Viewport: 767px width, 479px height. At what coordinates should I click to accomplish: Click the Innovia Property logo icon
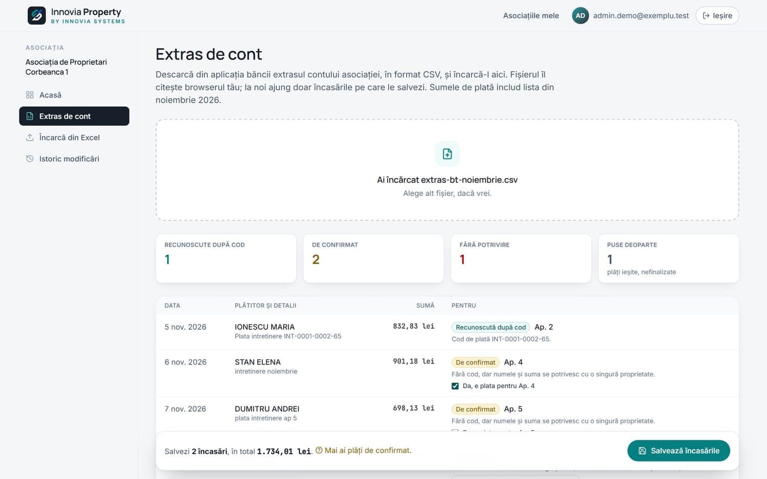tap(36, 15)
